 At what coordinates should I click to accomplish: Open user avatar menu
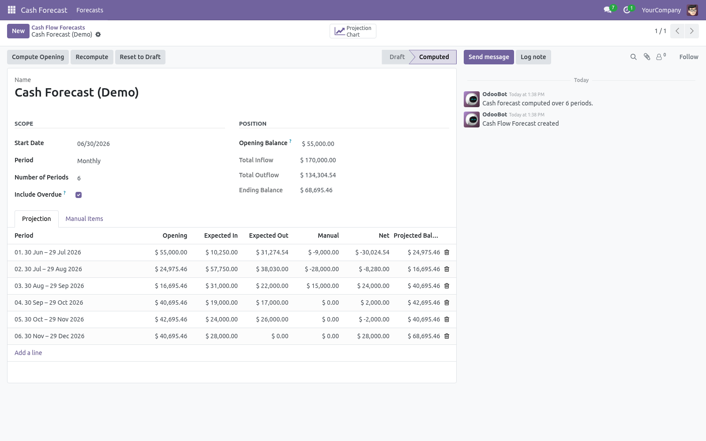(x=692, y=10)
